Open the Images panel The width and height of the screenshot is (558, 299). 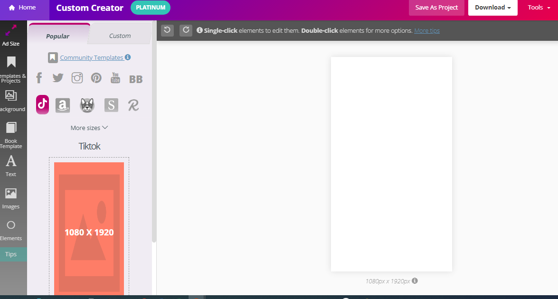click(11, 198)
